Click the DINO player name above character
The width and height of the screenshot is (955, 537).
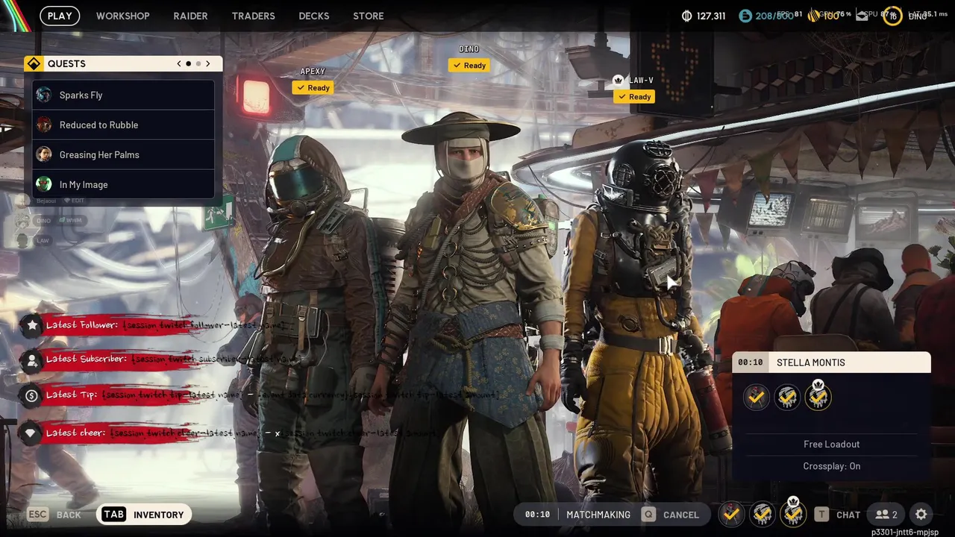pos(469,49)
